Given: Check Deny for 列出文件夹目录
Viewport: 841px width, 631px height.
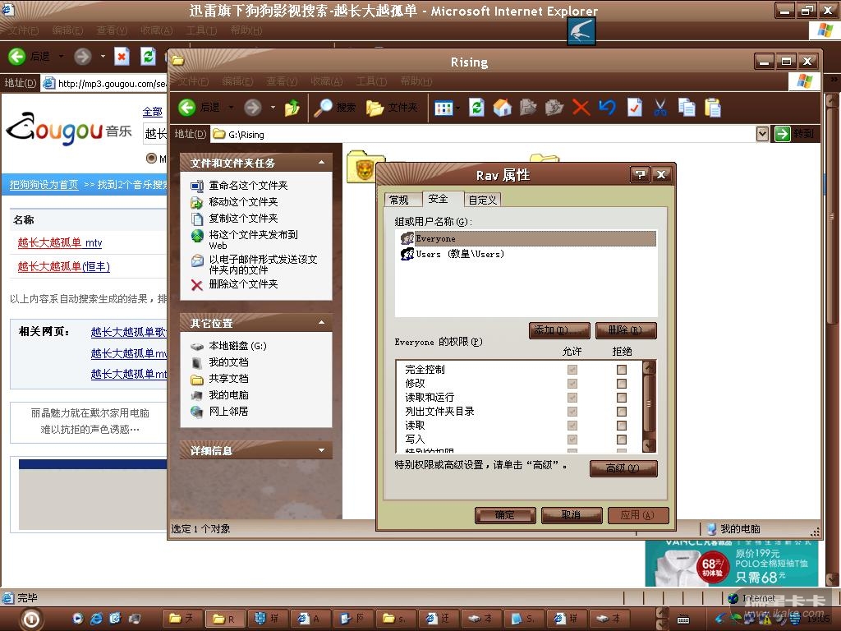Looking at the screenshot, I should point(622,412).
